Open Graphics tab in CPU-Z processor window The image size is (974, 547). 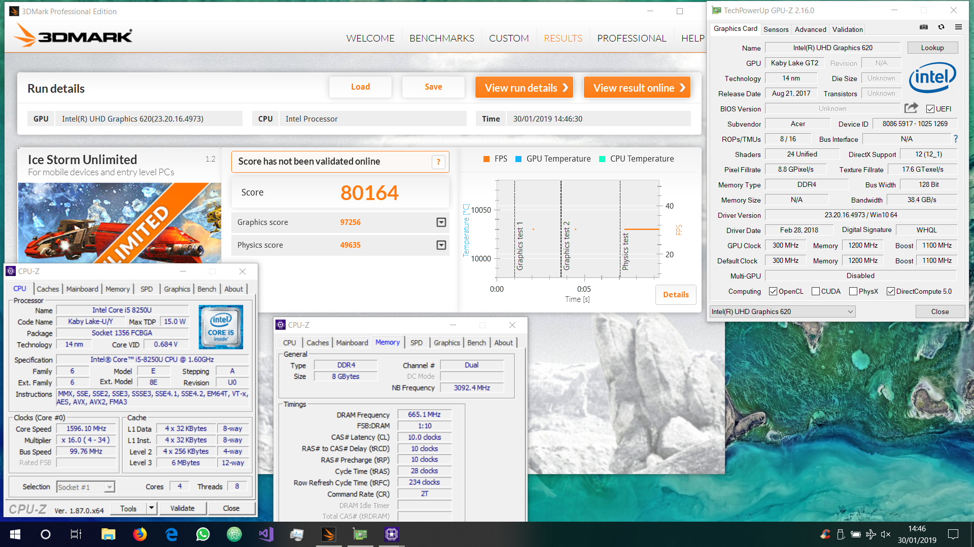click(x=177, y=289)
